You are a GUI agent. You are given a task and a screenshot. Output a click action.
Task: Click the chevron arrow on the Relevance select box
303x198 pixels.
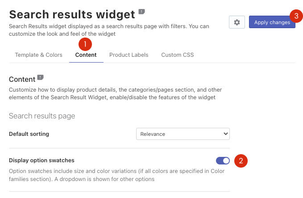pyautogui.click(x=225, y=134)
